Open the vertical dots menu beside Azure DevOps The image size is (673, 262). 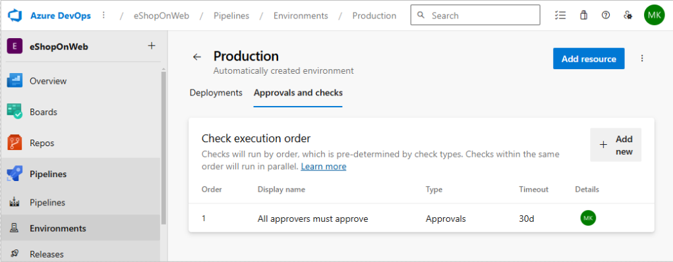(x=103, y=15)
